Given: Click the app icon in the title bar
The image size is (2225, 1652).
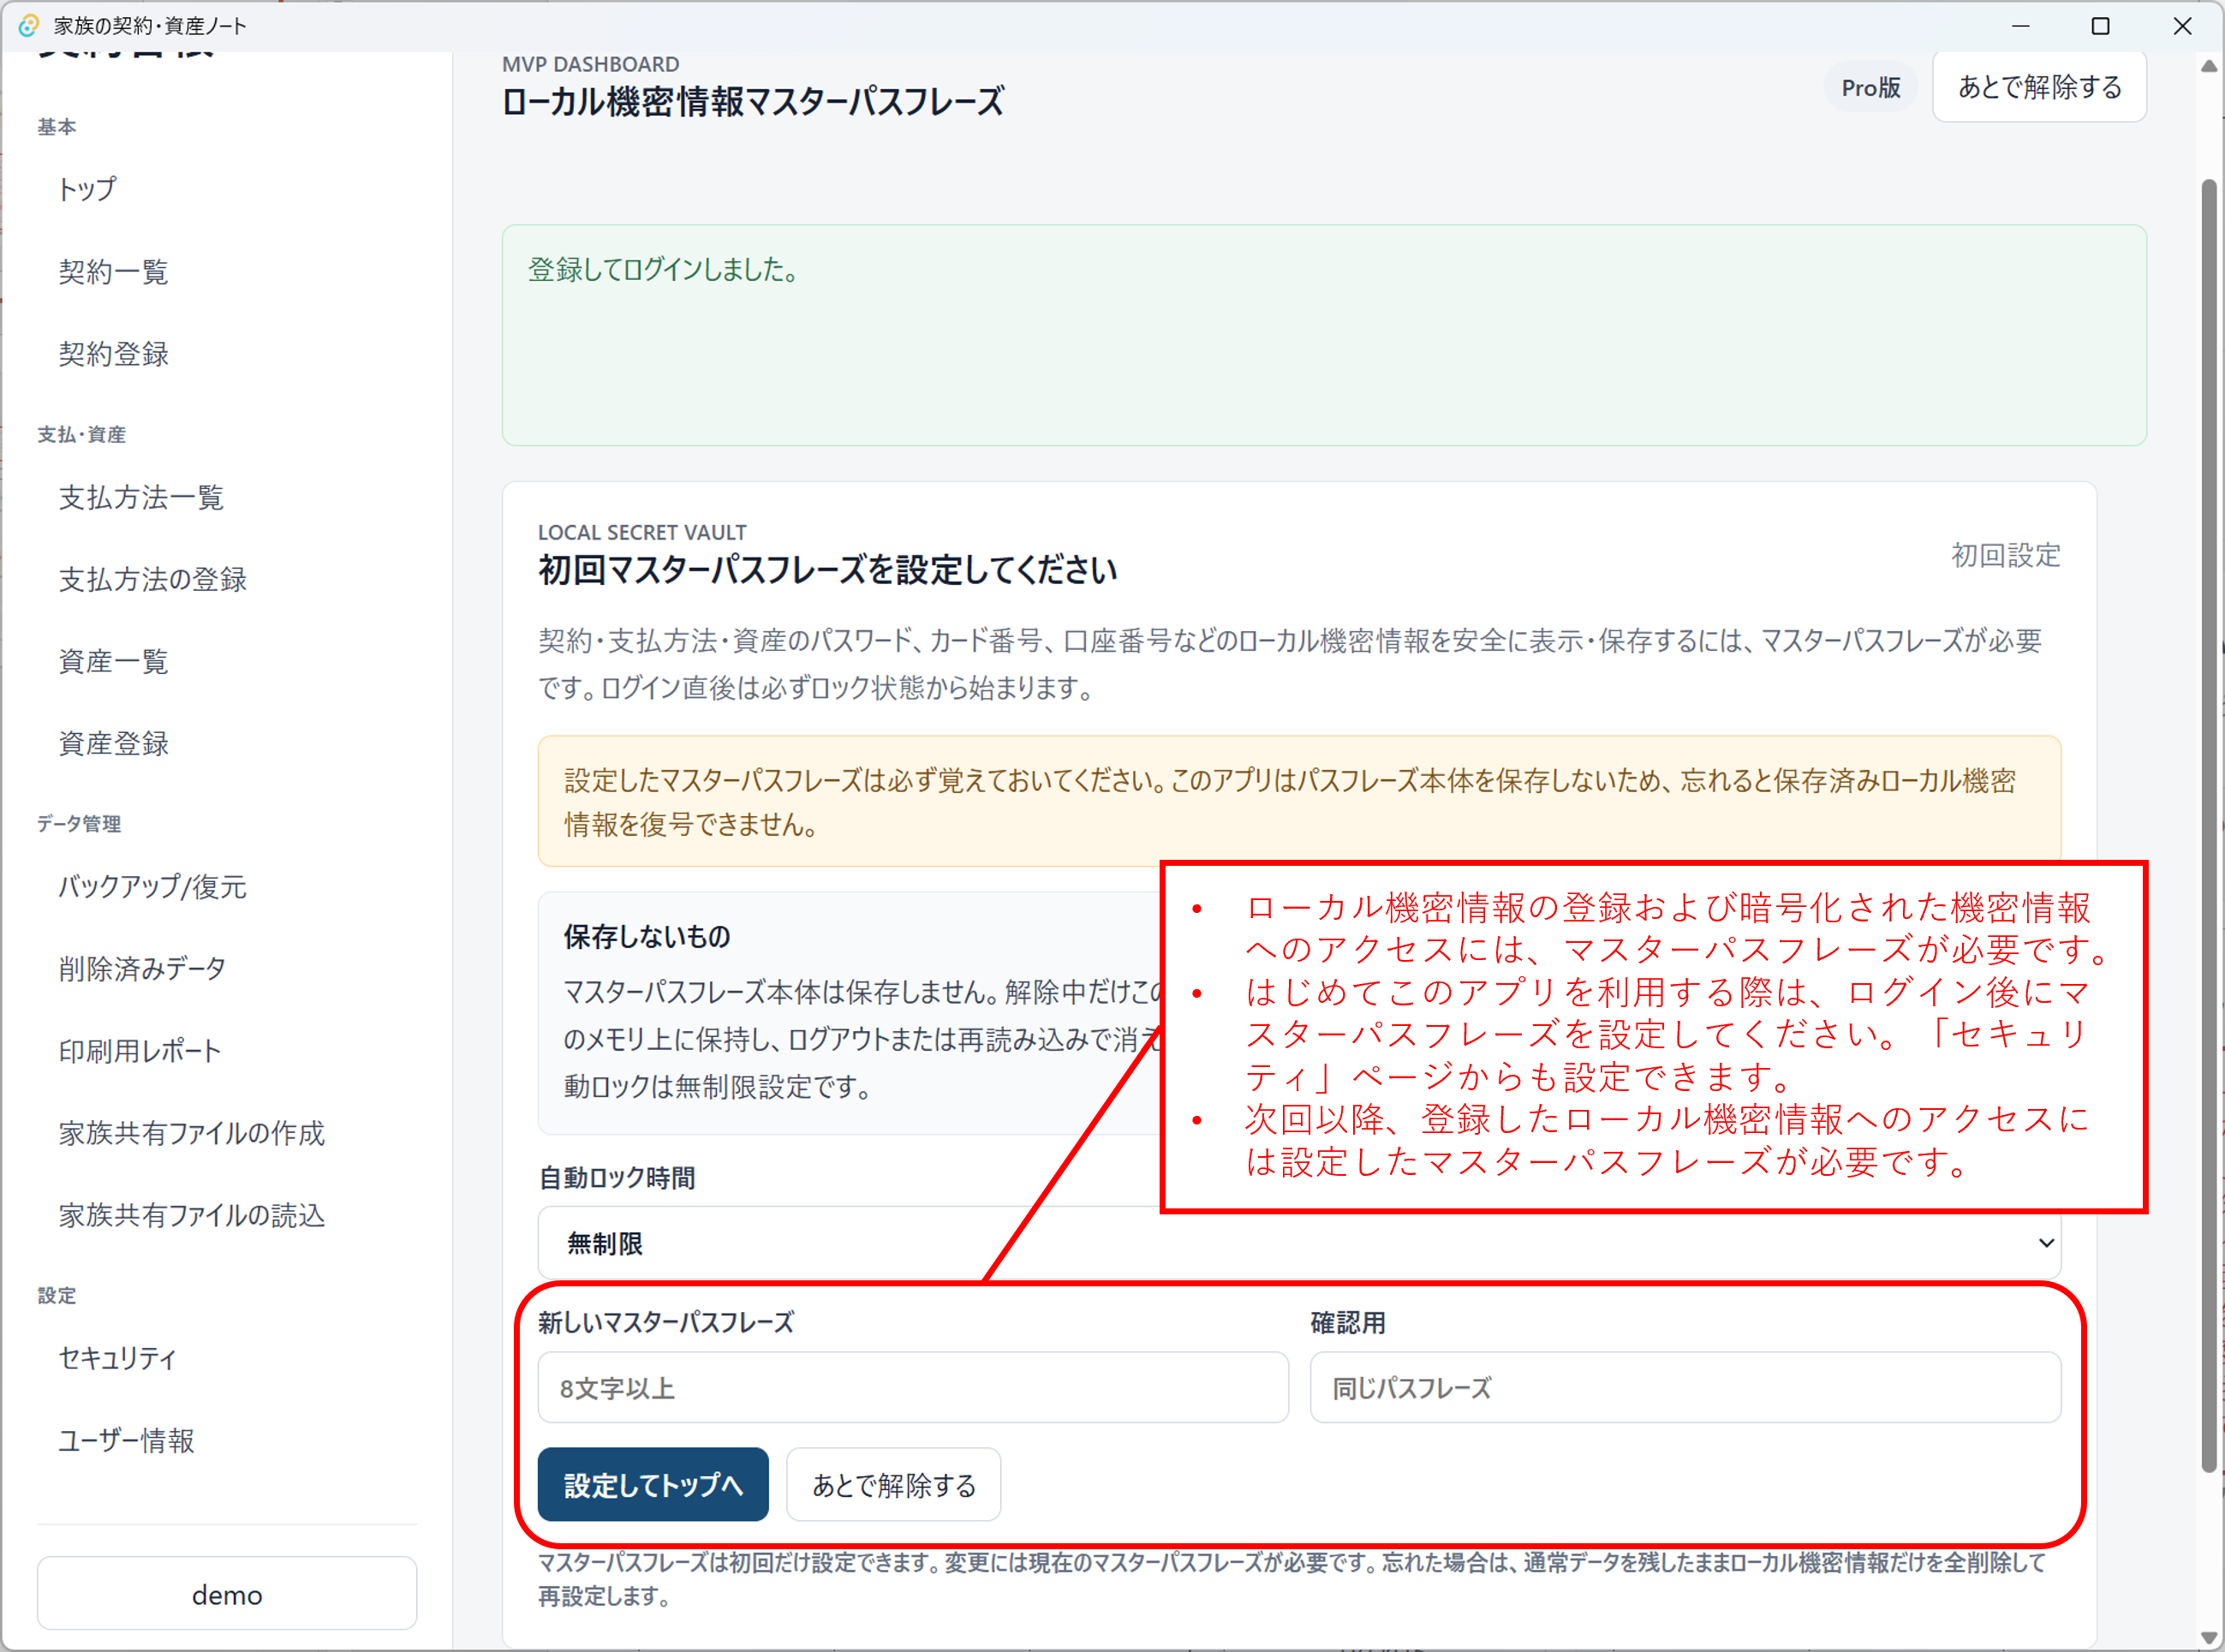Looking at the screenshot, I should (x=29, y=26).
